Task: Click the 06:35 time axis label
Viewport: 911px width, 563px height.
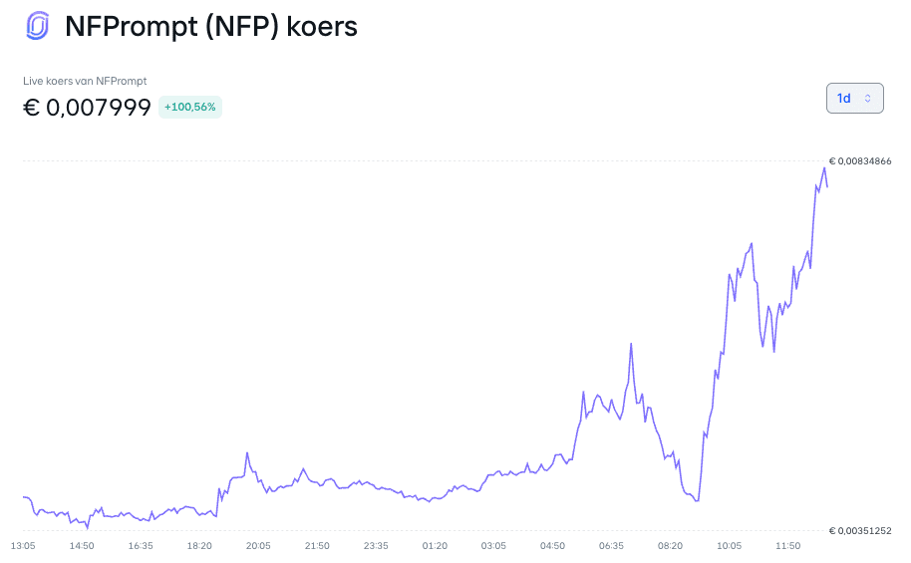Action: pyautogui.click(x=611, y=546)
